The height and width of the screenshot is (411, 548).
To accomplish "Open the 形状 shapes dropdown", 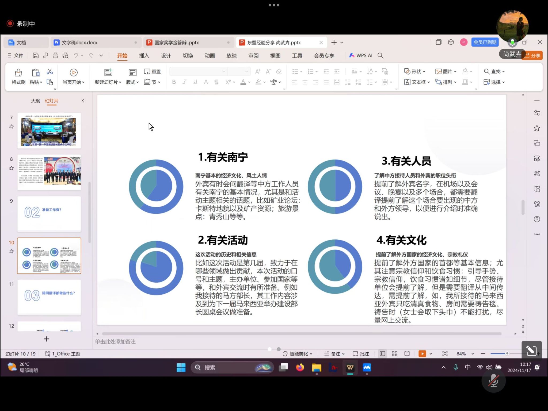I will [x=414, y=71].
